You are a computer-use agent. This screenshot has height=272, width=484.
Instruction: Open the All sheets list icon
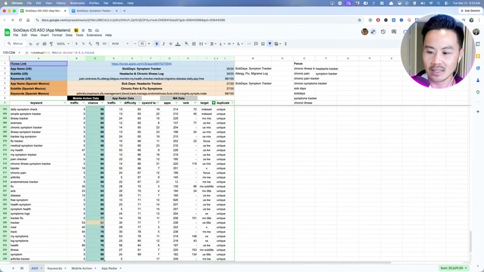click(x=22, y=268)
